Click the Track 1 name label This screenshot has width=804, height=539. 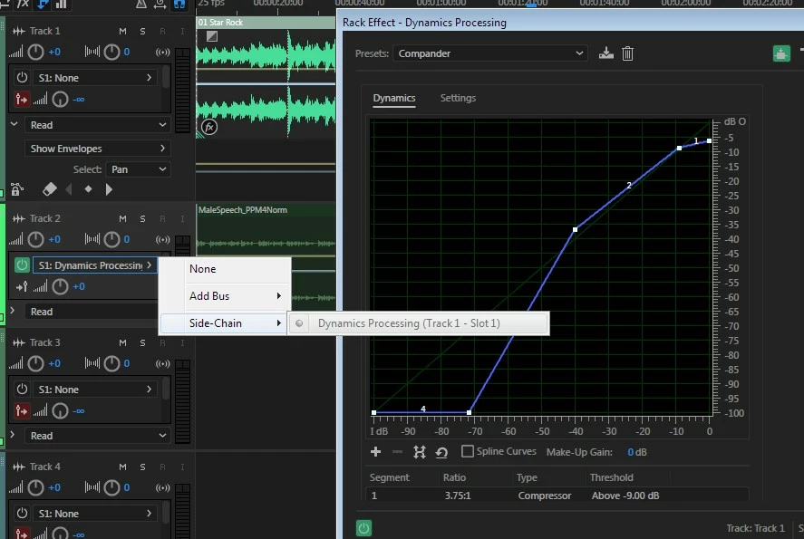[x=45, y=32]
